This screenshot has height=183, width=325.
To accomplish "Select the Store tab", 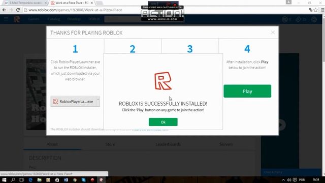I will pos(110,144).
